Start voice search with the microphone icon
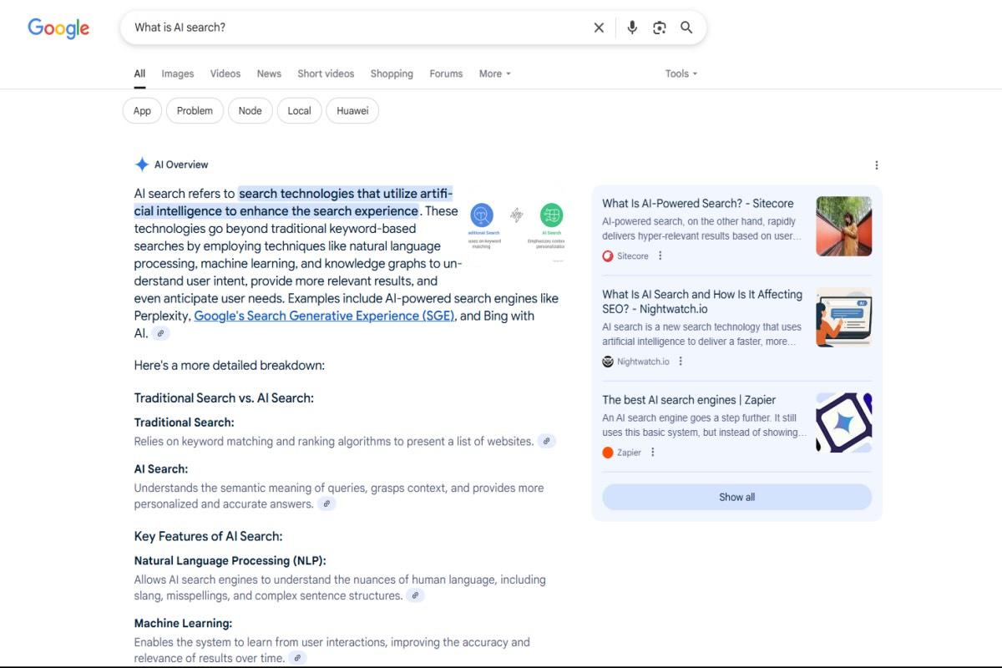 (x=632, y=28)
